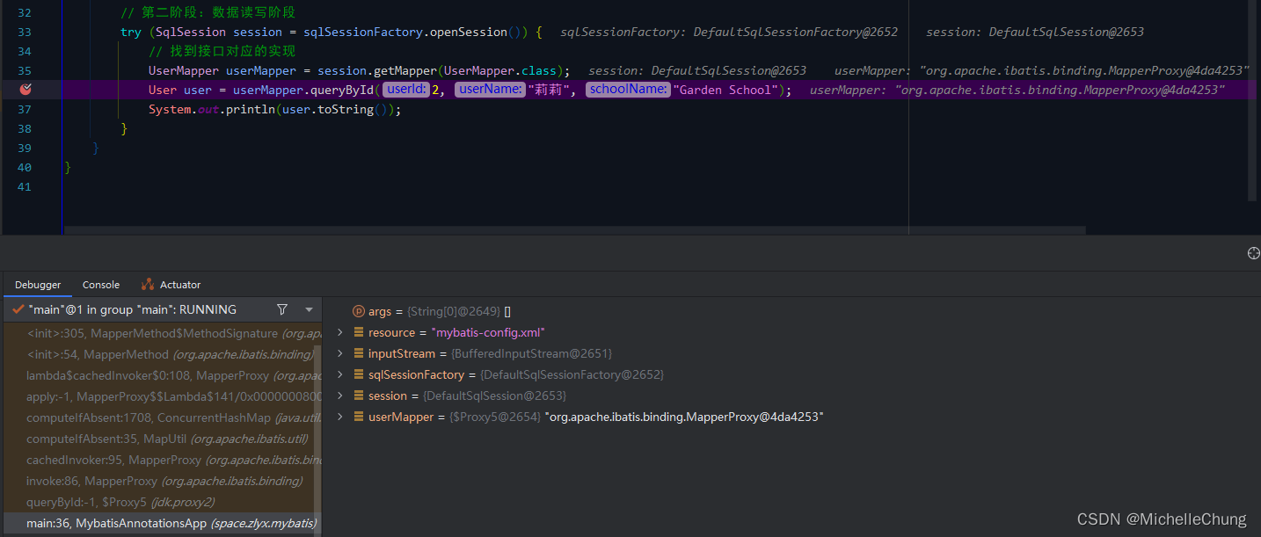Click the filter frames icon
1261x537 pixels.
point(282,309)
